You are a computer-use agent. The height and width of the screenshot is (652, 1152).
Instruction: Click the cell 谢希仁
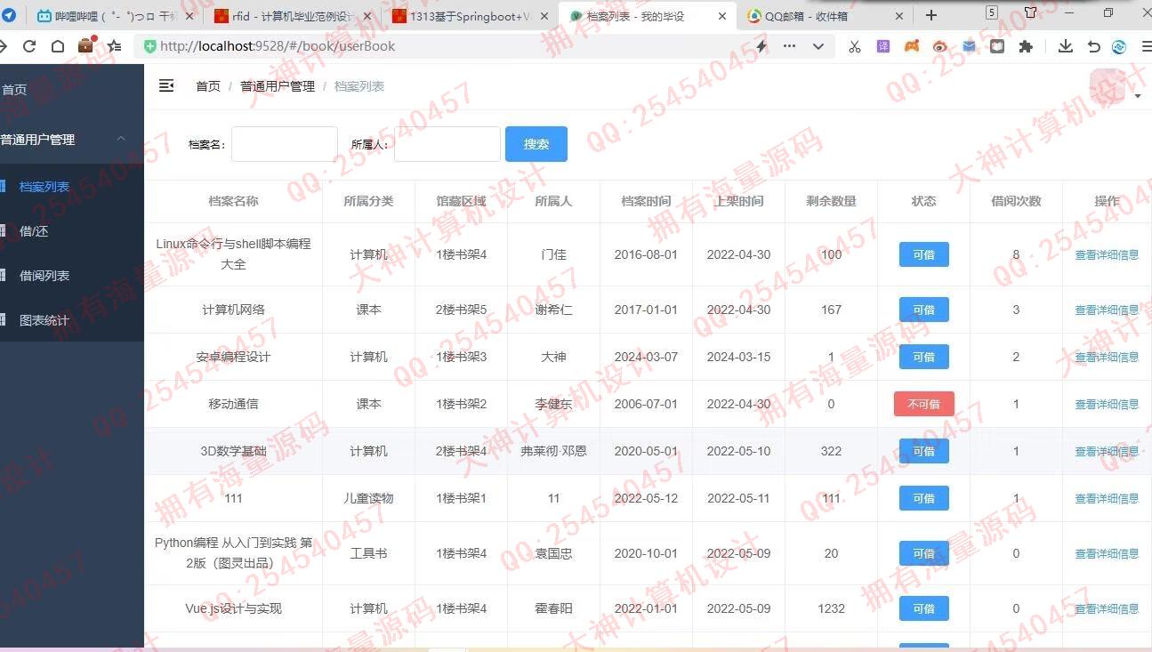pos(553,310)
